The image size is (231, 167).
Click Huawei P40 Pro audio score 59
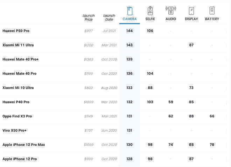[171, 102]
